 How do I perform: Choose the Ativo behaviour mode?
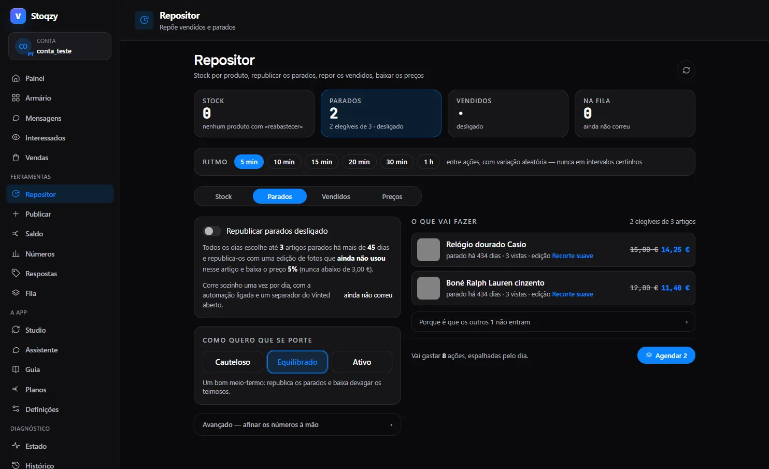coord(362,362)
